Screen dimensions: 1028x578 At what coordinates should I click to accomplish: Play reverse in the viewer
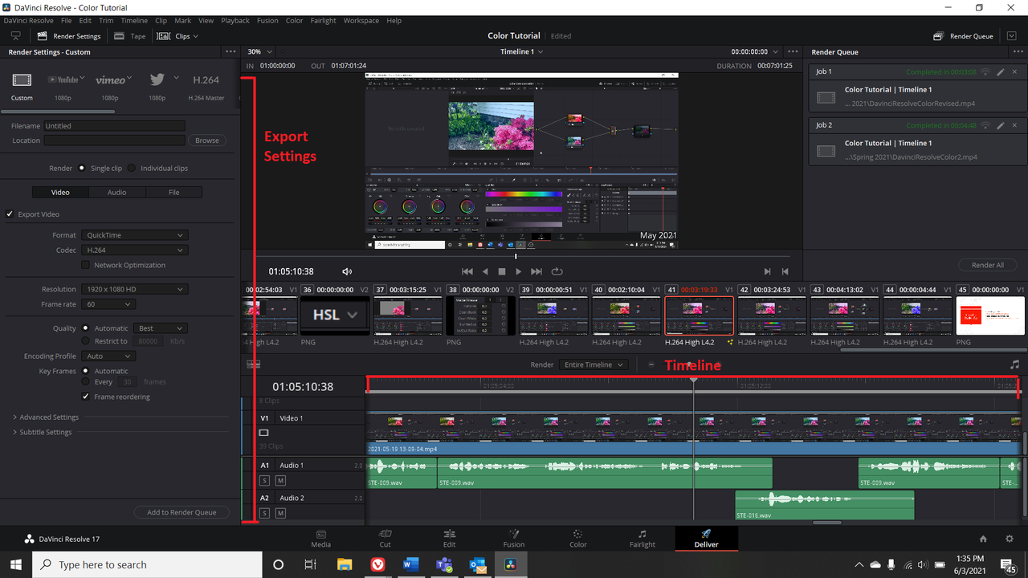485,271
